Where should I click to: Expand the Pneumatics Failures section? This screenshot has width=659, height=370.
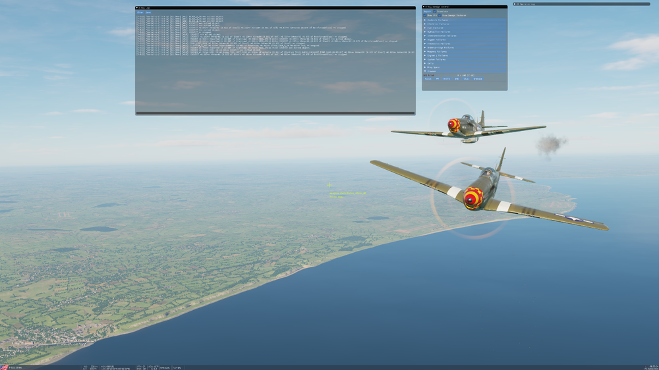(465, 43)
